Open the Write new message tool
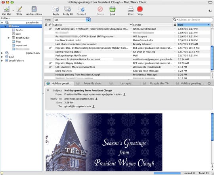Viewport: 214px width, 175px height. [19, 9]
